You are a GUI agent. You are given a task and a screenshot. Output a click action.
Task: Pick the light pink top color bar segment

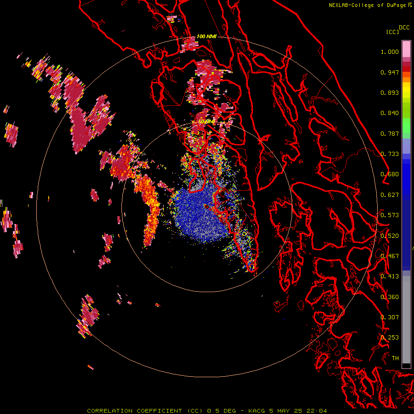(x=406, y=49)
